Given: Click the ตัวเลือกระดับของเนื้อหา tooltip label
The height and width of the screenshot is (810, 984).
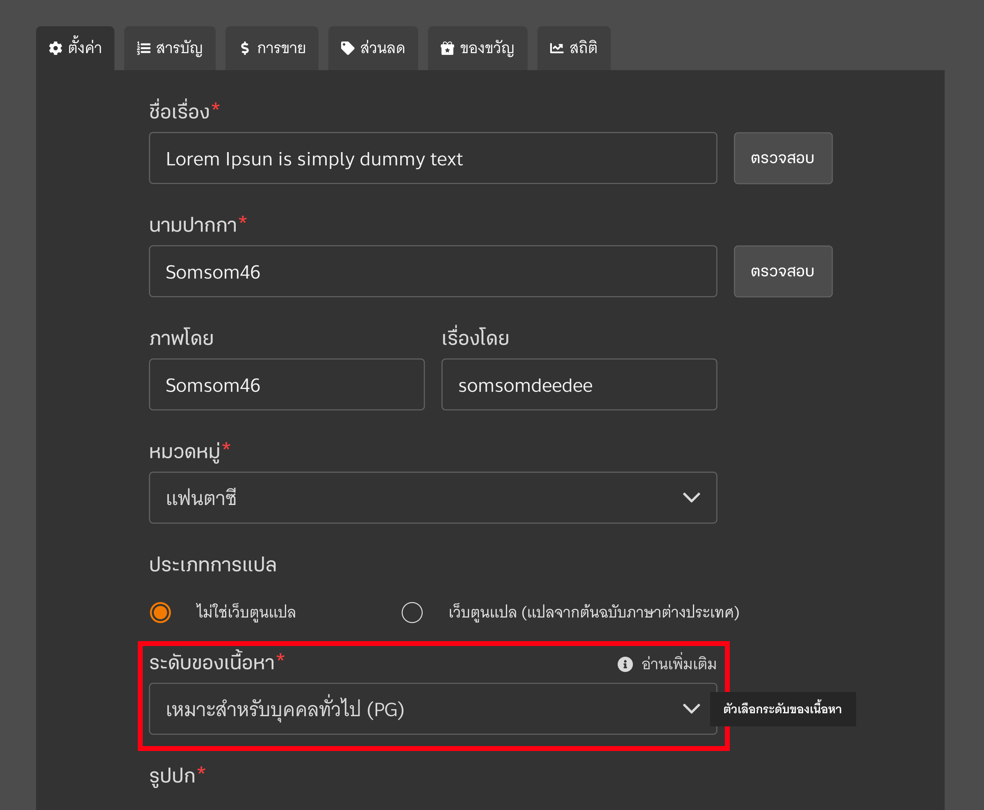Looking at the screenshot, I should (783, 709).
